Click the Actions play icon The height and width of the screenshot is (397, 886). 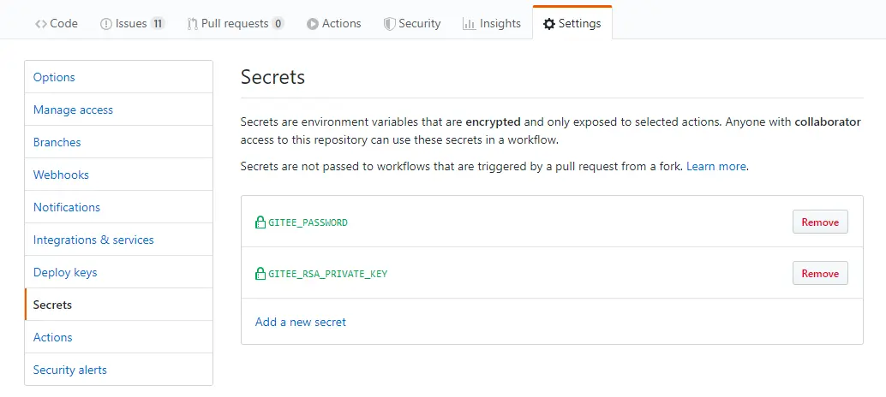[313, 24]
